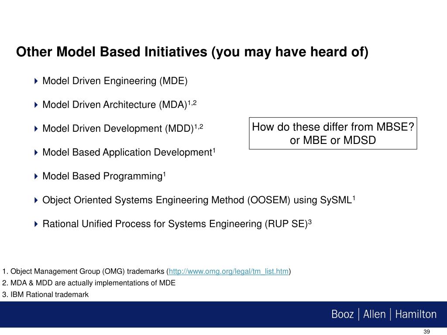This screenshot has width=447, height=335.
Task: Click the arrow bullet beside Model Driven Architecture
Action: click(36, 105)
